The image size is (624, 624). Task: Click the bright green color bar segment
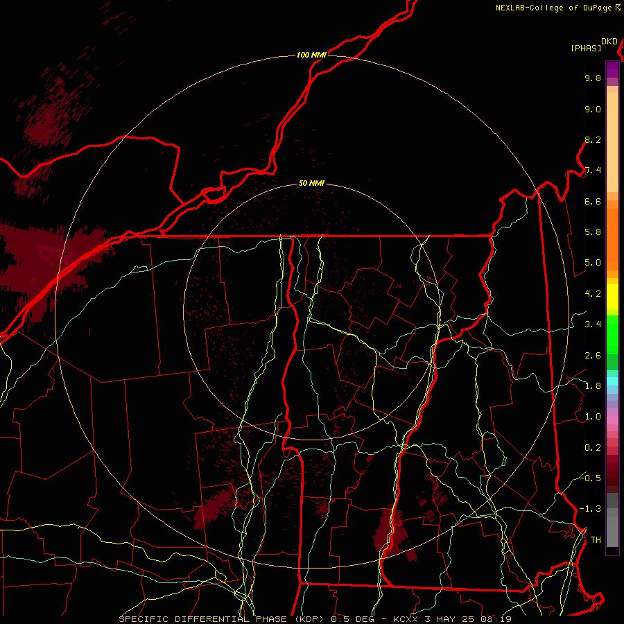612,335
